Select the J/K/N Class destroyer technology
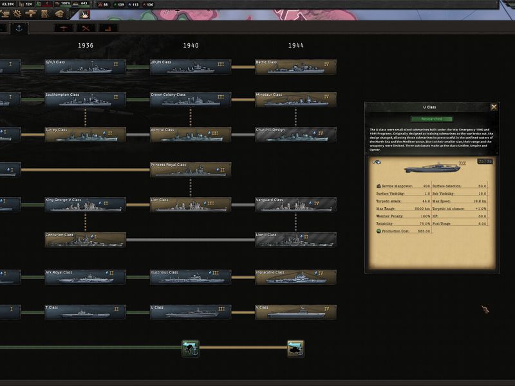Viewport: 515px width, 386px height. pyautogui.click(x=191, y=67)
